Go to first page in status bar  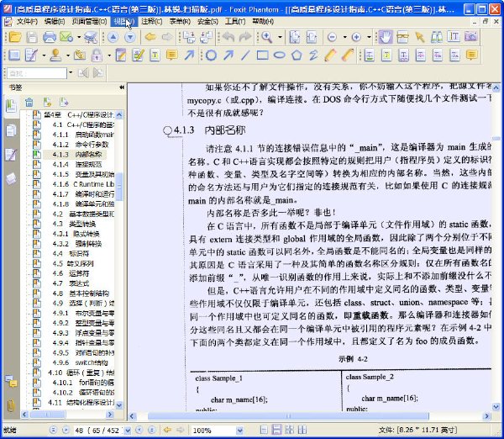click(x=54, y=430)
